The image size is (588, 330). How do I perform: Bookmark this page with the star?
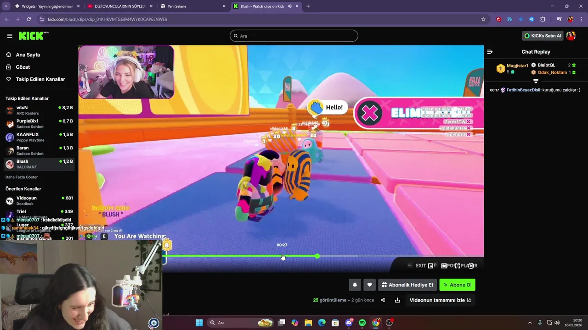pos(483,19)
